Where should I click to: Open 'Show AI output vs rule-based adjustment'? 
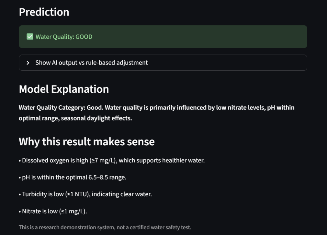(x=92, y=63)
